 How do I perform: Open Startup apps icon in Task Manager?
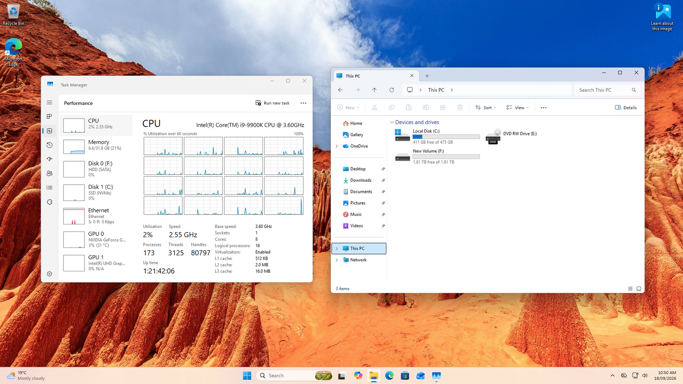tap(50, 159)
